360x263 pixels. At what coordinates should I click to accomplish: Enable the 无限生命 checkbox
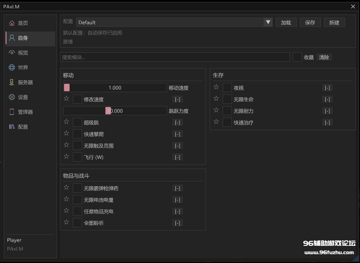coord(227,99)
